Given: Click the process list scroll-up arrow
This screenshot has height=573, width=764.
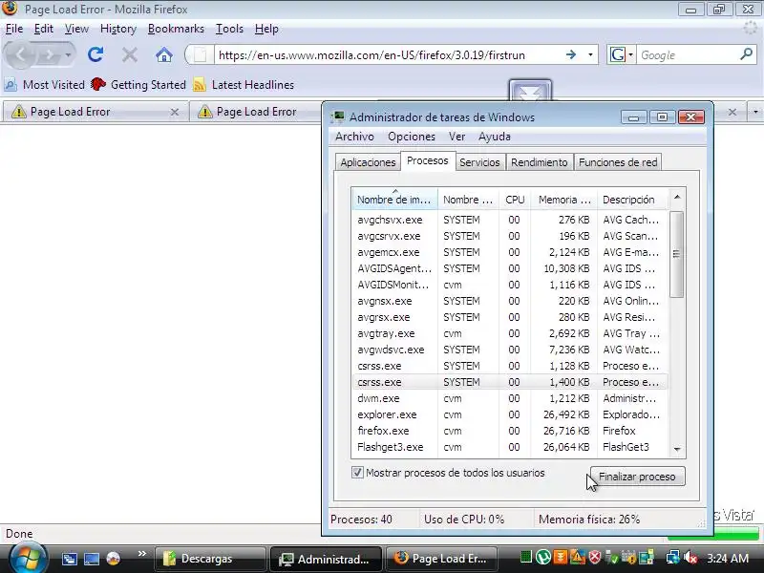Looking at the screenshot, I should pos(677,197).
